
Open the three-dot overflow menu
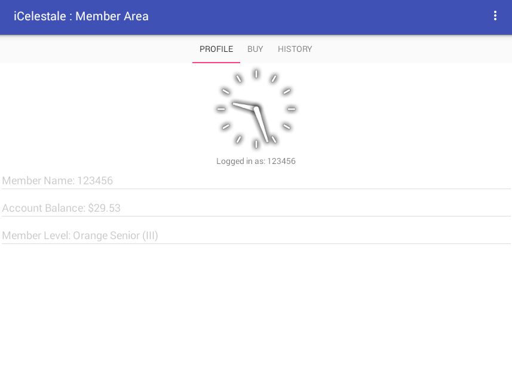(495, 16)
